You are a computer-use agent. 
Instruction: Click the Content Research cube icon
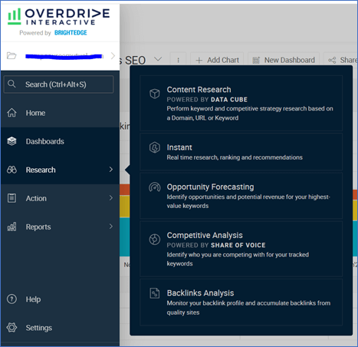[155, 94]
